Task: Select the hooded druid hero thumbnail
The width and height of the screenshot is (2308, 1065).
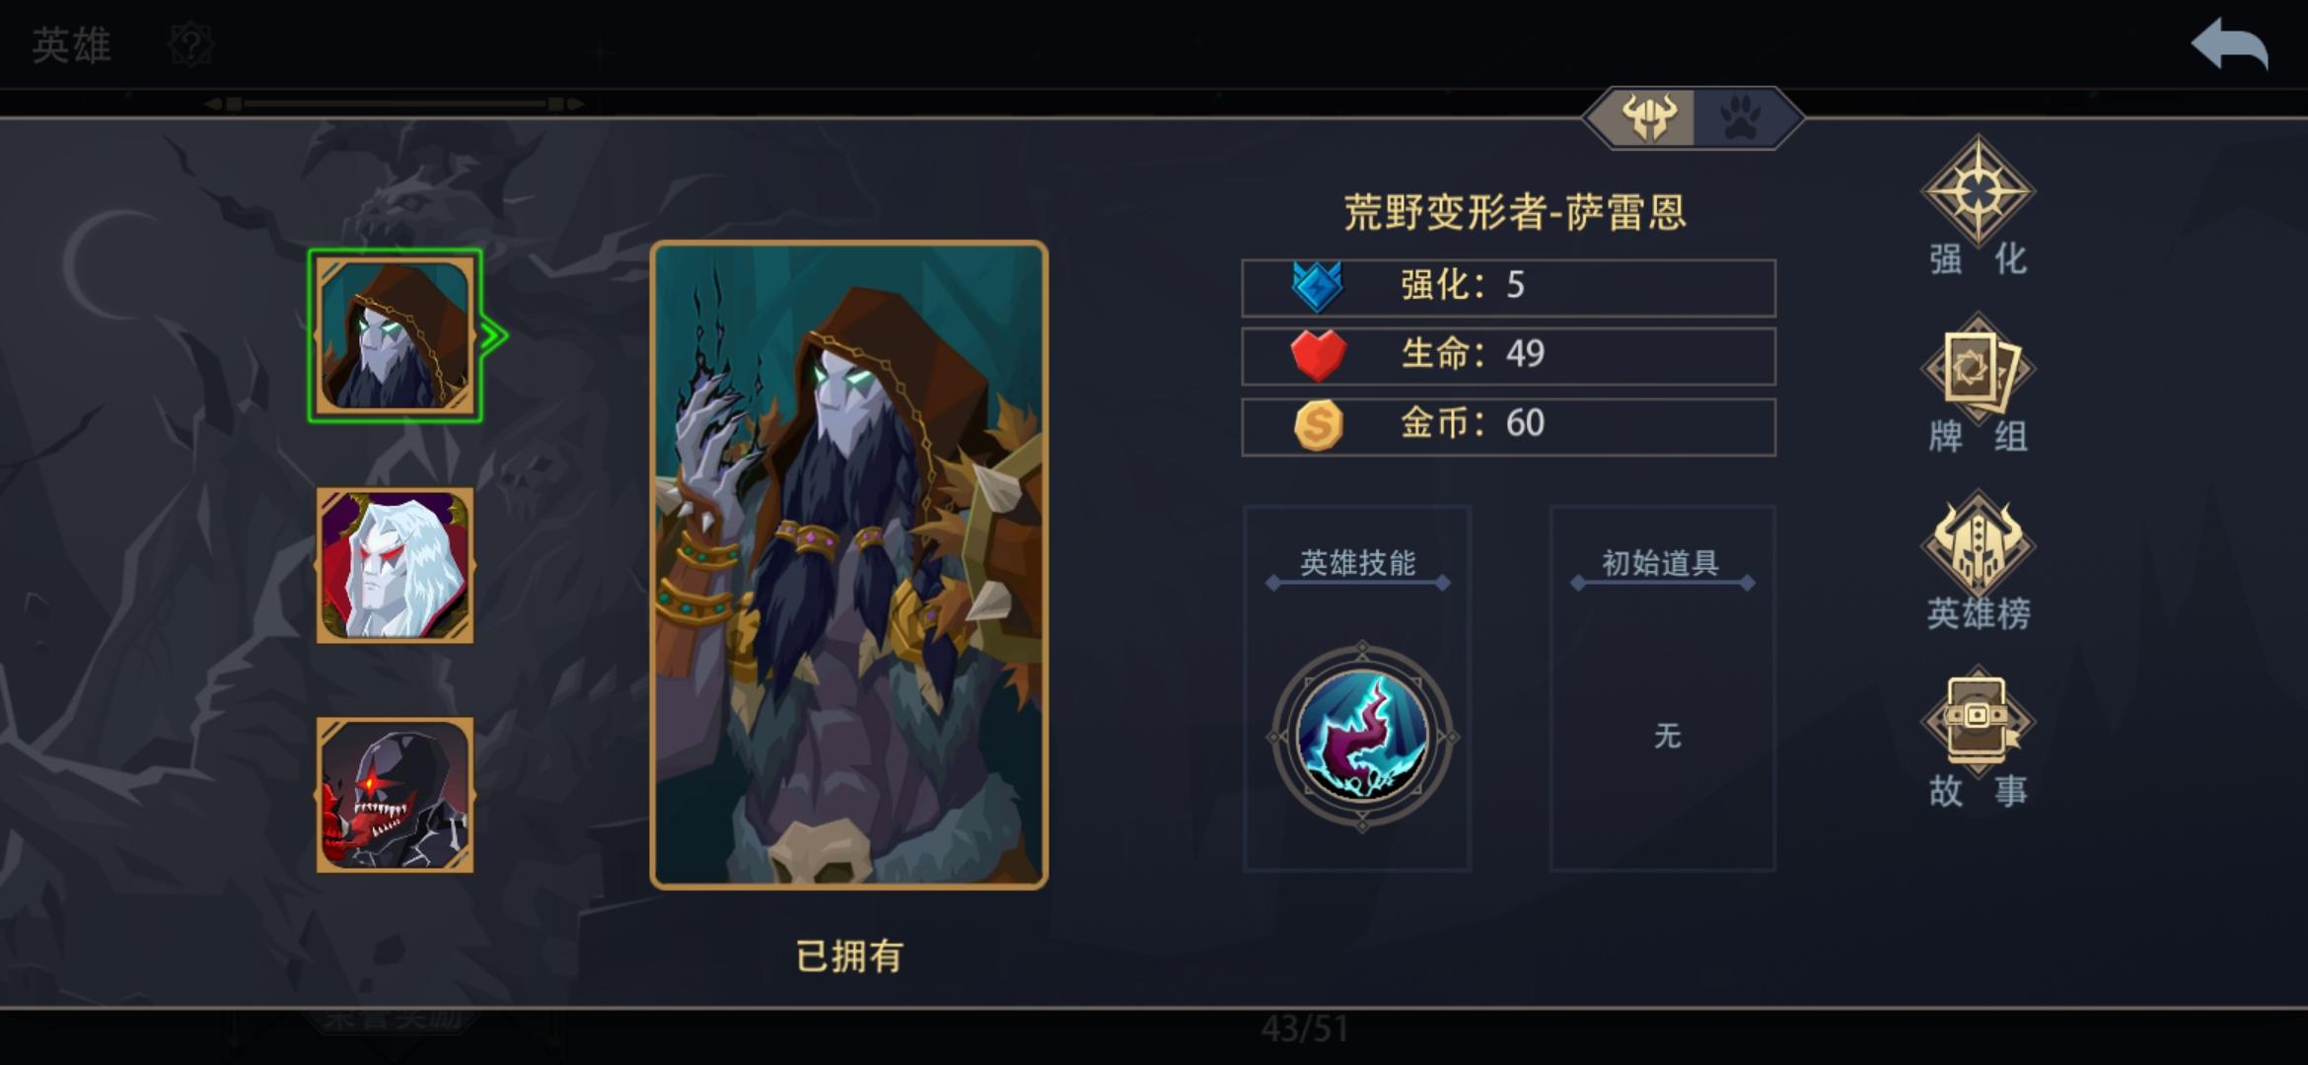Action: (x=395, y=335)
